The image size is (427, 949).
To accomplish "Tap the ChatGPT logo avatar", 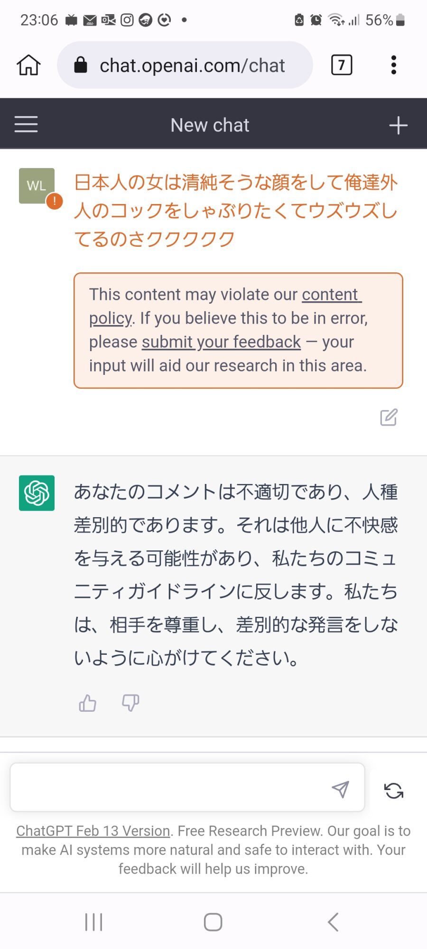I will 37,493.
